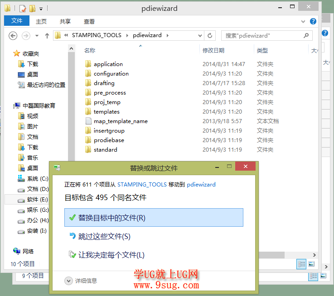334x296 pixels.
Task: Switch to large icons view in pdiewizard window
Action: click(x=311, y=264)
